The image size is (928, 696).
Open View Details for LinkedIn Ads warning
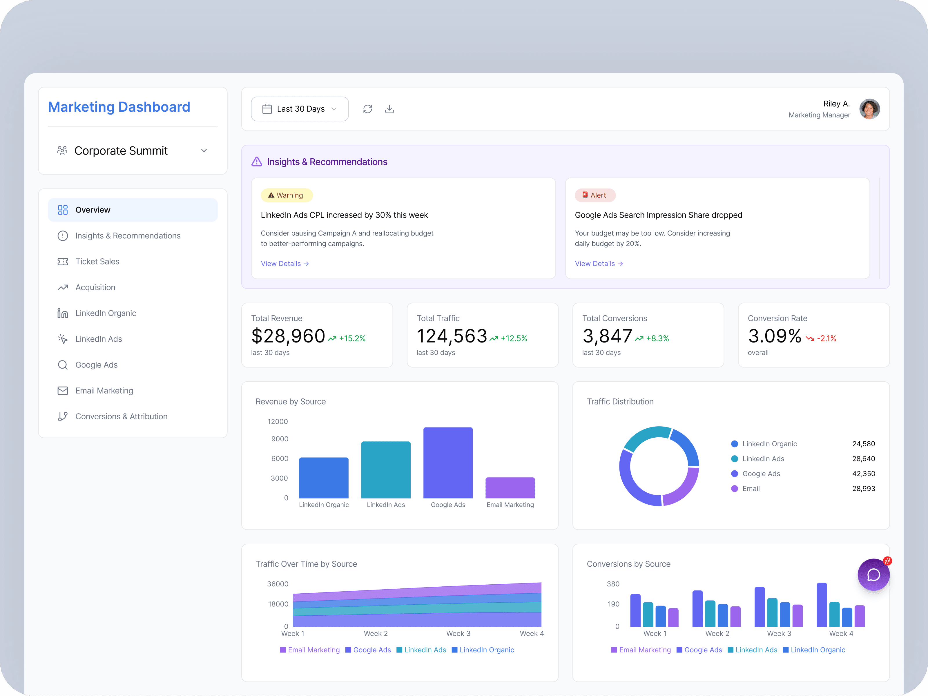[284, 263]
